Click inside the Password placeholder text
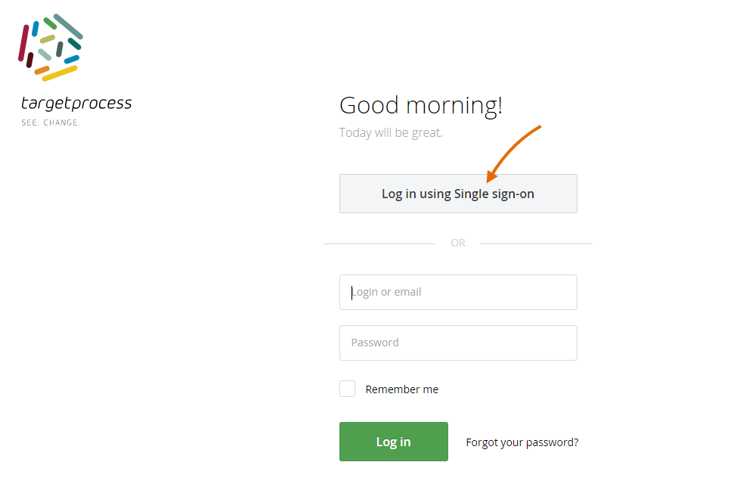Viewport: 740px width, 490px height. coord(374,343)
